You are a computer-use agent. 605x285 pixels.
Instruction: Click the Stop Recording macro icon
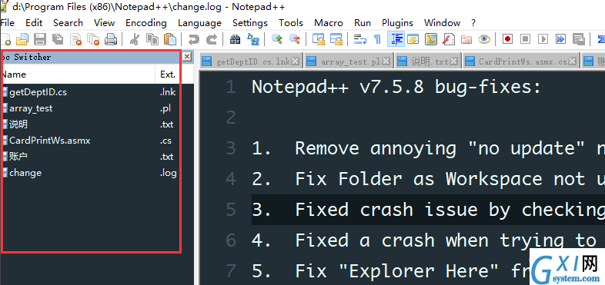click(525, 39)
